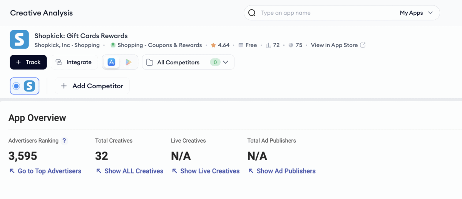Select the Apple App Store platform icon
This screenshot has height=199, width=462.
coord(111,62)
